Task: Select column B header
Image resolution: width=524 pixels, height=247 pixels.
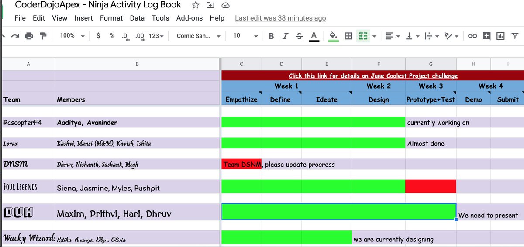Action: [137, 64]
